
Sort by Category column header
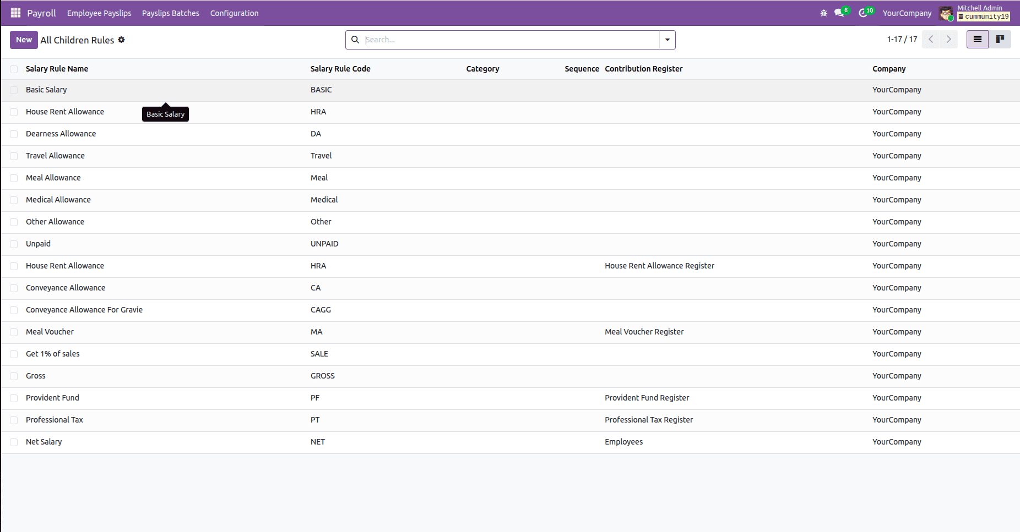pos(482,69)
